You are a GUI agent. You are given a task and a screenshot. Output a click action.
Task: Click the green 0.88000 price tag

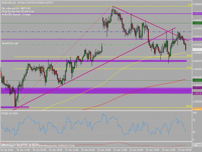[x=197, y=23]
